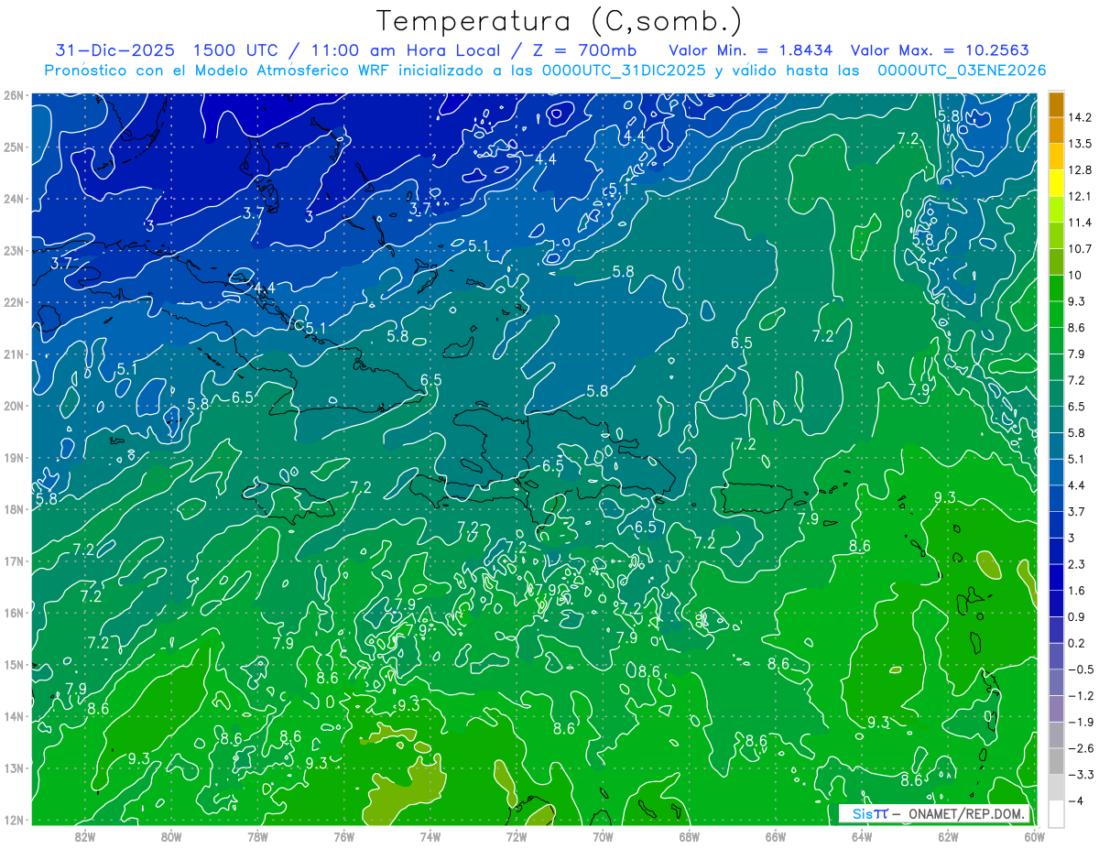Click the "2.3" color scale label

[1078, 564]
